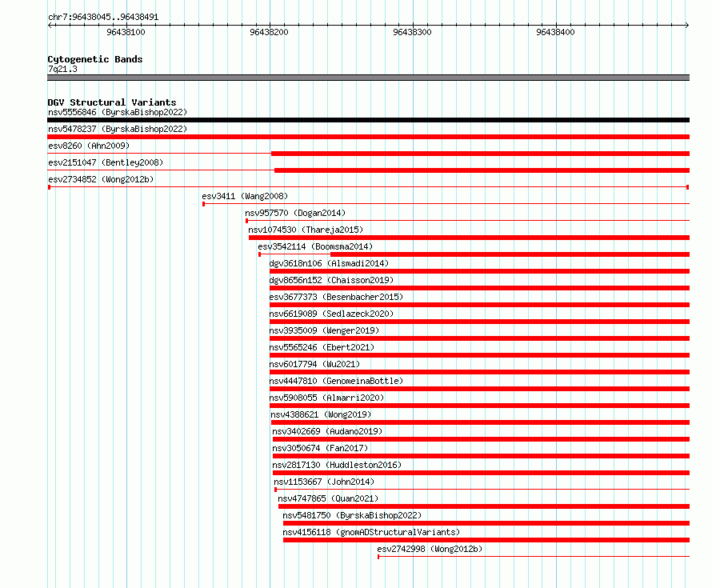Open variant esv3411 (Wang2008)
This screenshot has height=588, width=712.
246,196
